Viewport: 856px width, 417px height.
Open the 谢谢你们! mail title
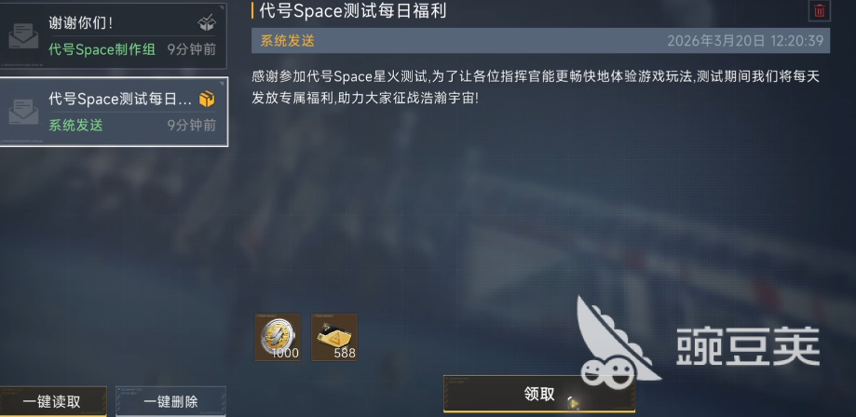pyautogui.click(x=81, y=23)
